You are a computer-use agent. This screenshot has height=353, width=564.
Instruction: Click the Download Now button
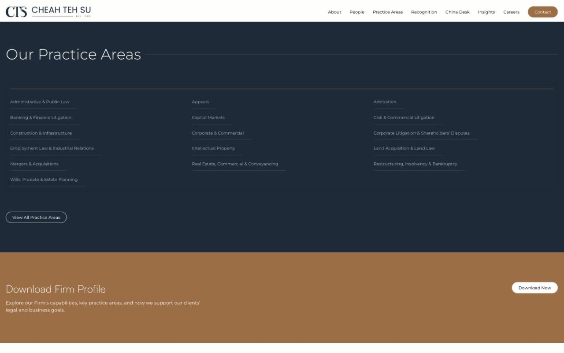tap(534, 288)
